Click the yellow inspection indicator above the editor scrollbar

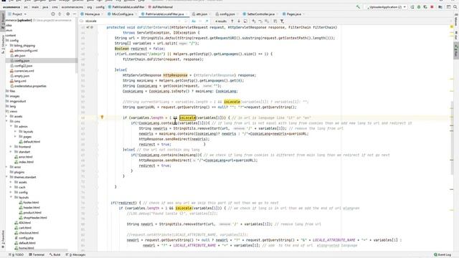pos(452,27)
